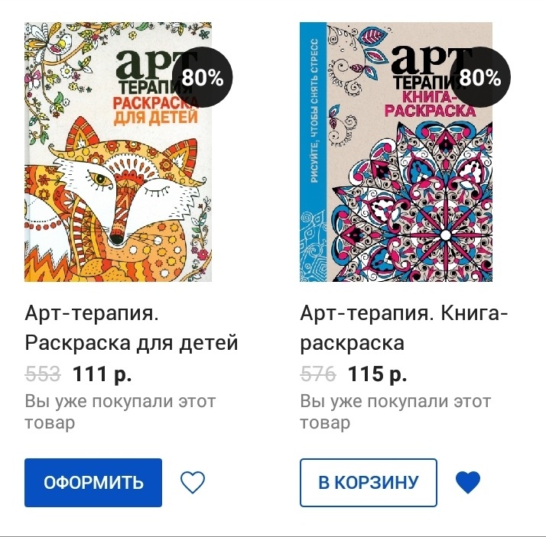Click the mandala pattern center on the cover

(445, 235)
